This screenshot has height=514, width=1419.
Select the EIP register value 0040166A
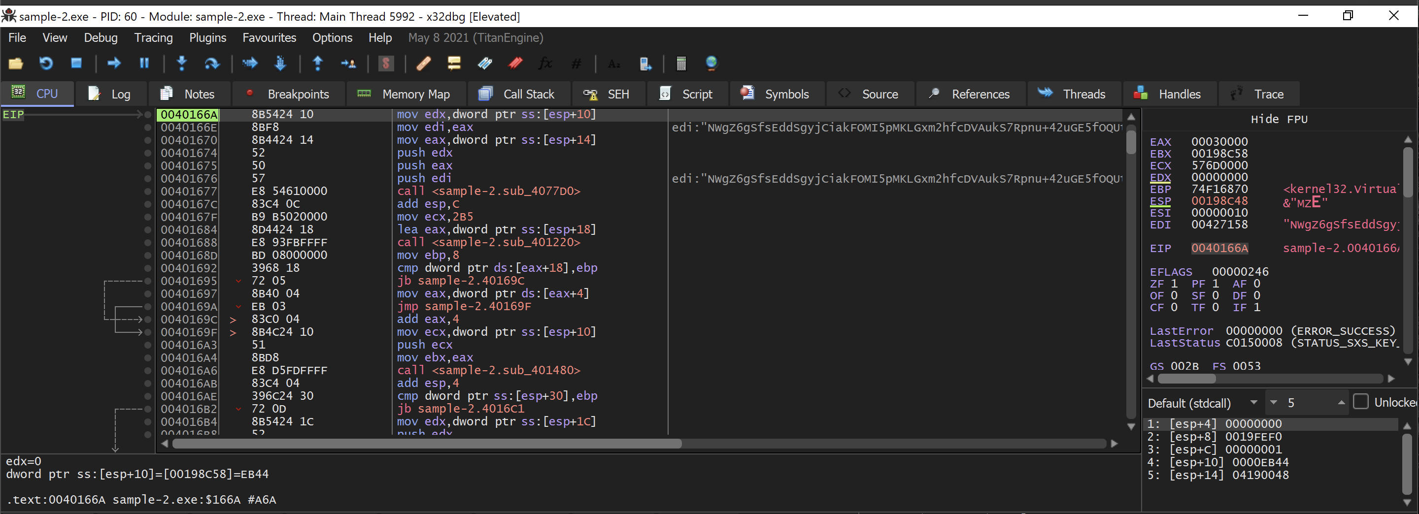pos(1219,248)
